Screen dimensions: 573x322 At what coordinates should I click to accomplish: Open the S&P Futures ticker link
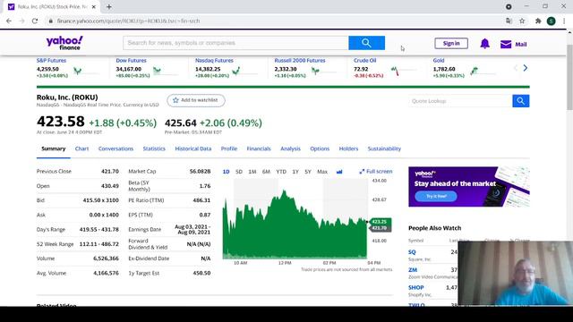pyautogui.click(x=51, y=61)
